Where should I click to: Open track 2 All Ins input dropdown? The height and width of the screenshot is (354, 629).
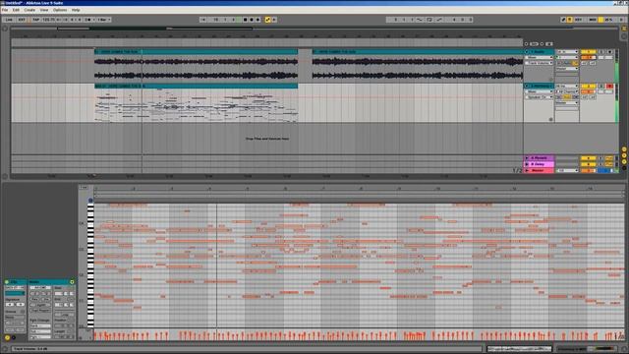(x=567, y=86)
